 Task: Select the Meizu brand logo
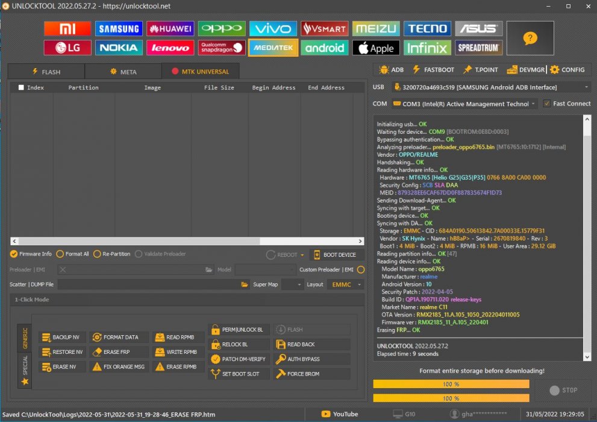(x=376, y=28)
